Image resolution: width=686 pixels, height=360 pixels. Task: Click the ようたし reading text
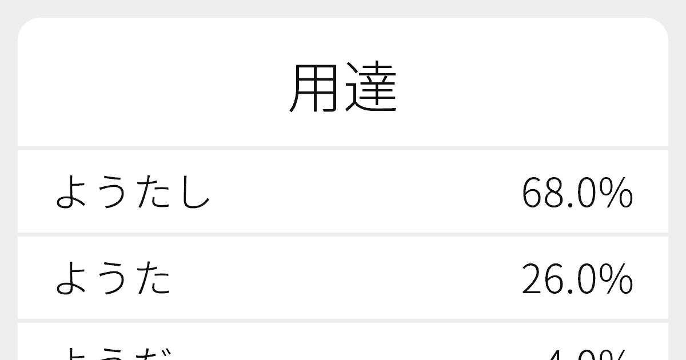pyautogui.click(x=133, y=193)
